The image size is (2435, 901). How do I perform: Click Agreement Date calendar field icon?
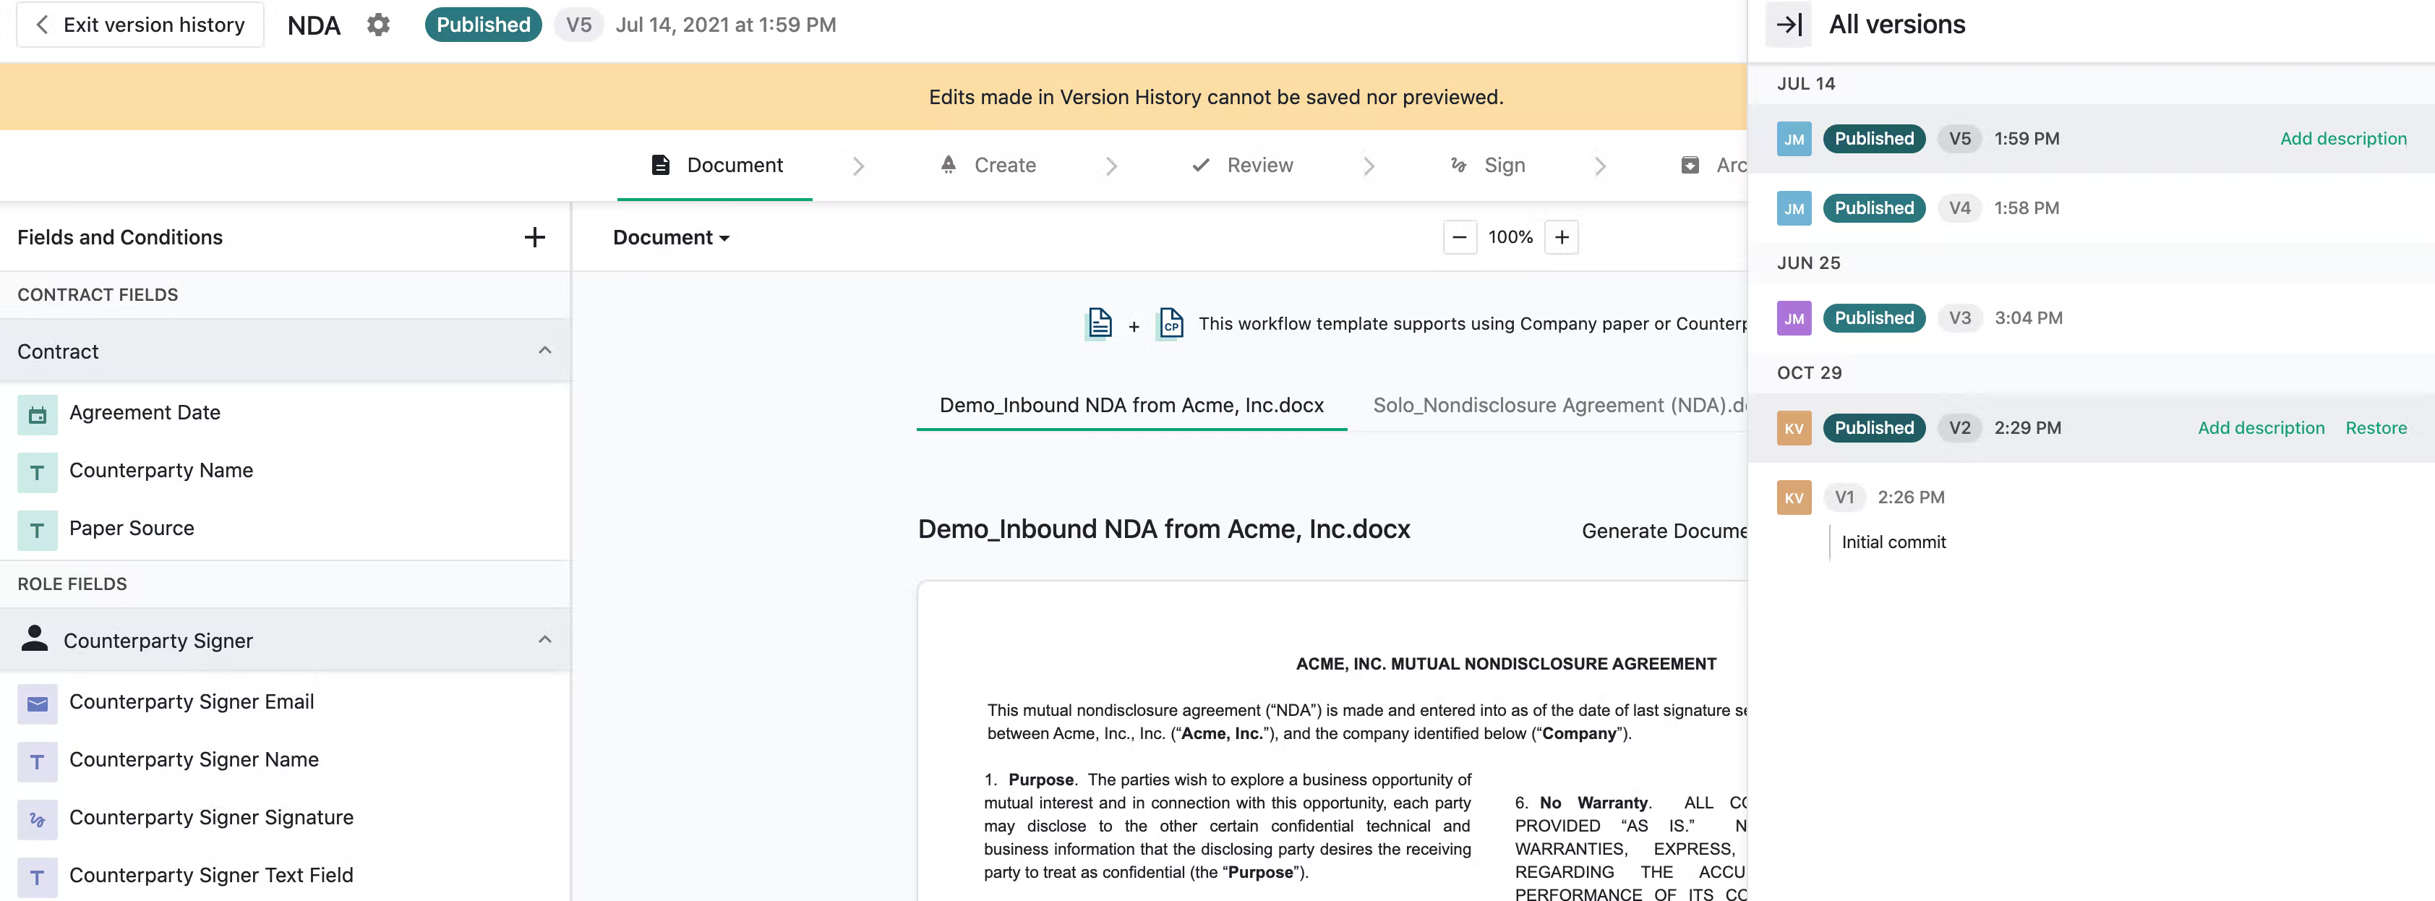37,414
